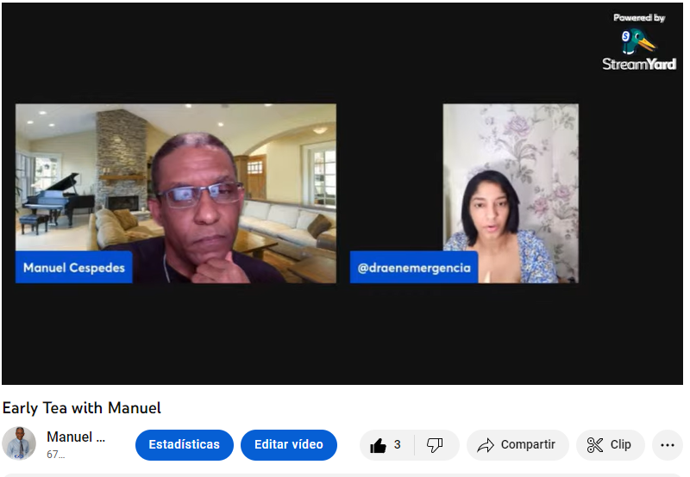This screenshot has height=477, width=690.
Task: Open Estadísticas for this video
Action: pyautogui.click(x=185, y=445)
